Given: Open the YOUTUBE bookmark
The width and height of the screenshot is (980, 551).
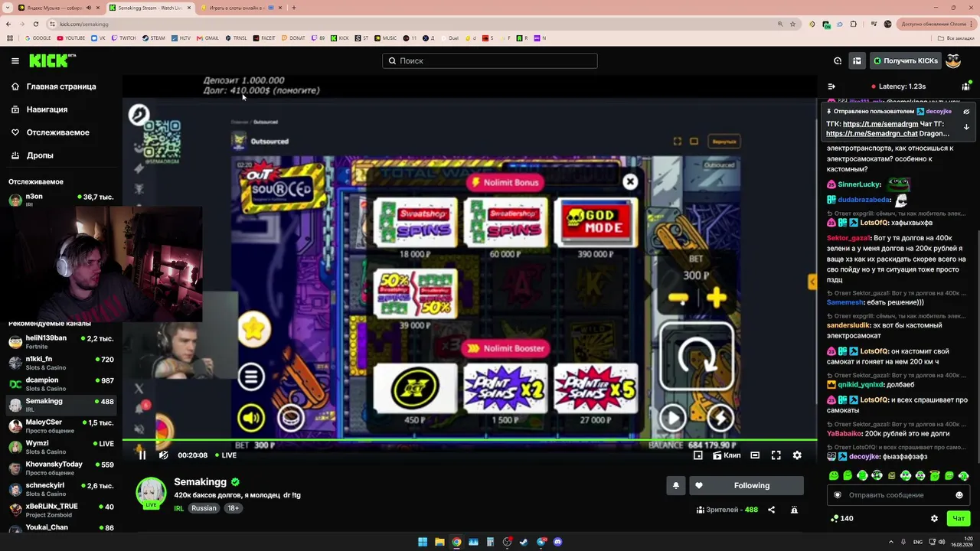Looking at the screenshot, I should [71, 37].
